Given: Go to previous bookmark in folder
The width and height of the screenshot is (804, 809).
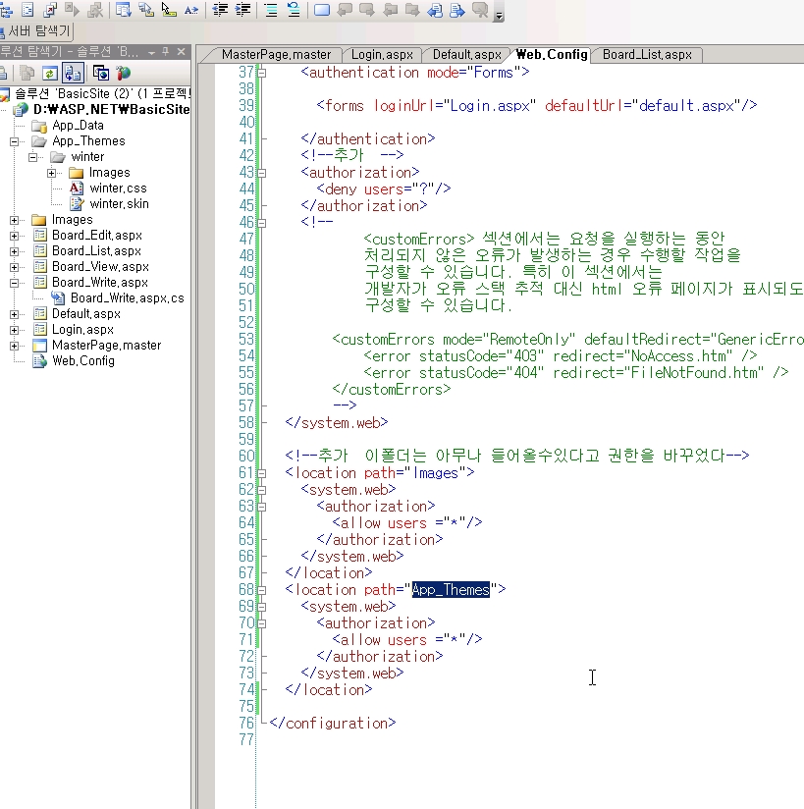Looking at the screenshot, I should tap(390, 10).
